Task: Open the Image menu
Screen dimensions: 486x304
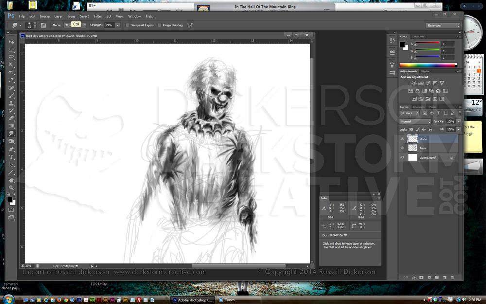Action: tap(44, 16)
